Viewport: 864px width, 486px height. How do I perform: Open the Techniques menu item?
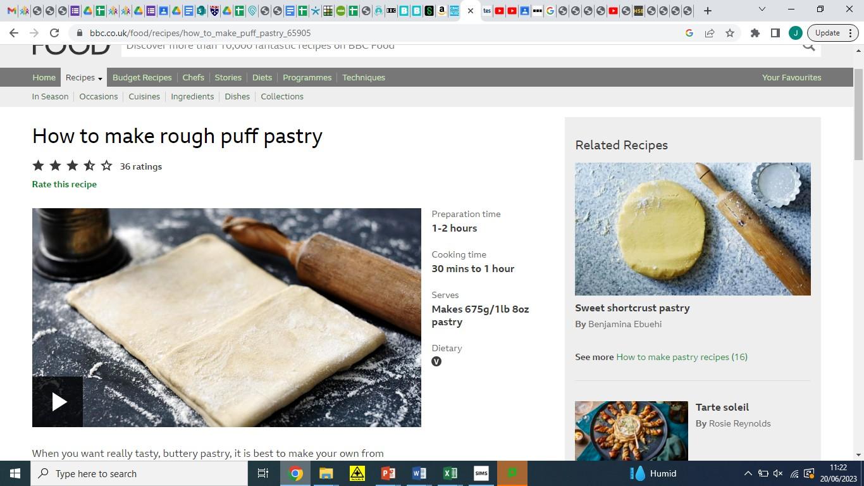coord(364,77)
